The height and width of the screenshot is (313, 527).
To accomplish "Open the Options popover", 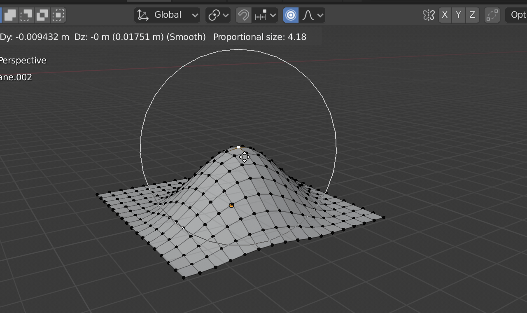I will (517, 15).
